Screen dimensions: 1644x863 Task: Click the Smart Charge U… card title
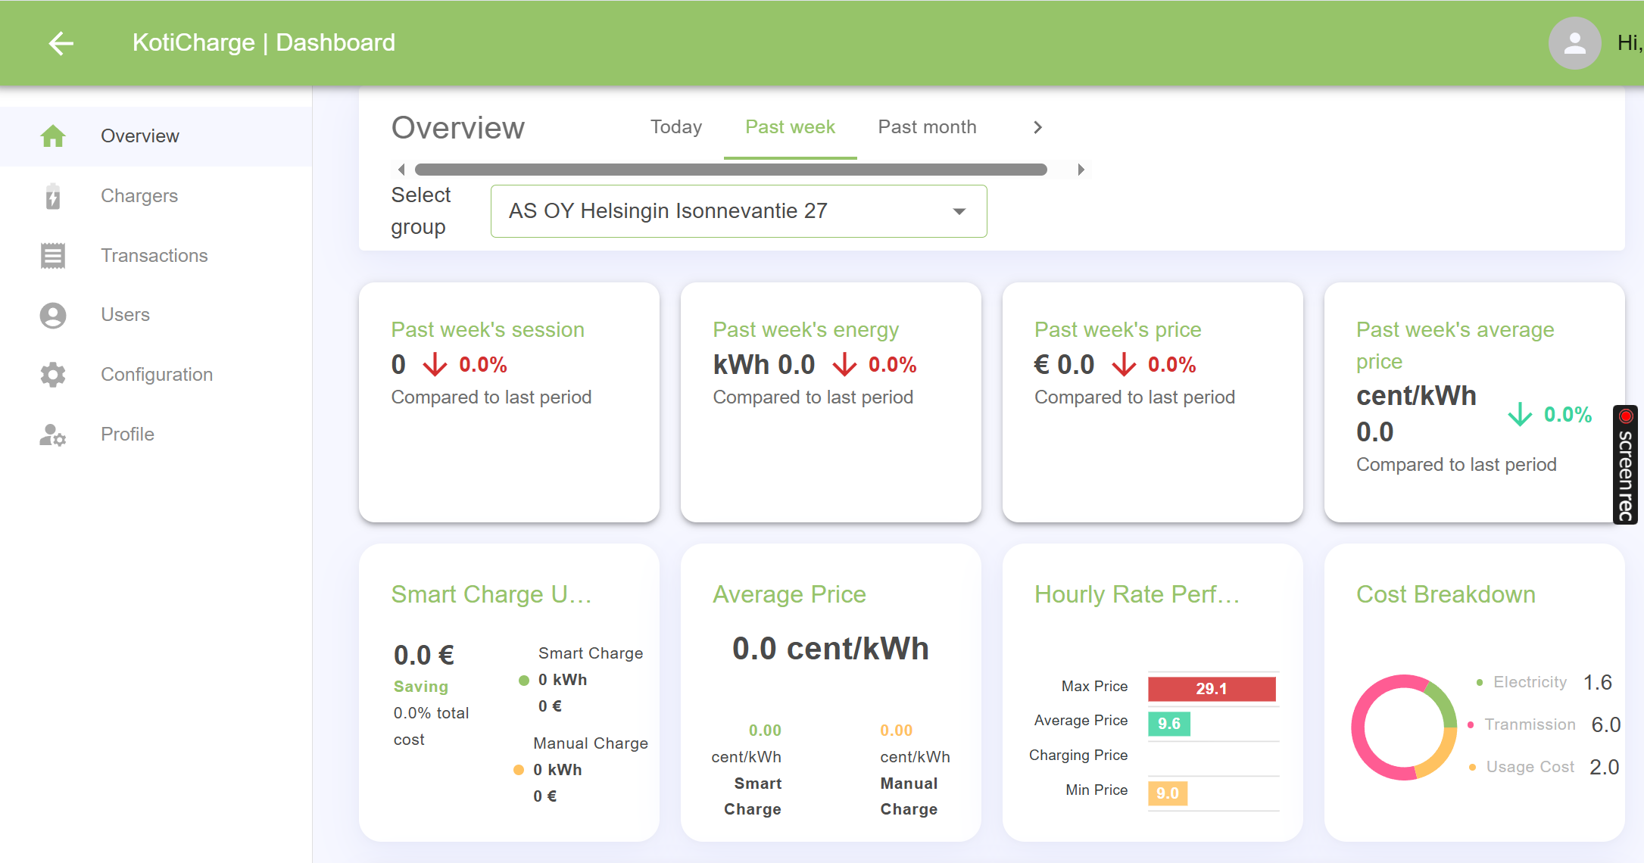click(491, 594)
